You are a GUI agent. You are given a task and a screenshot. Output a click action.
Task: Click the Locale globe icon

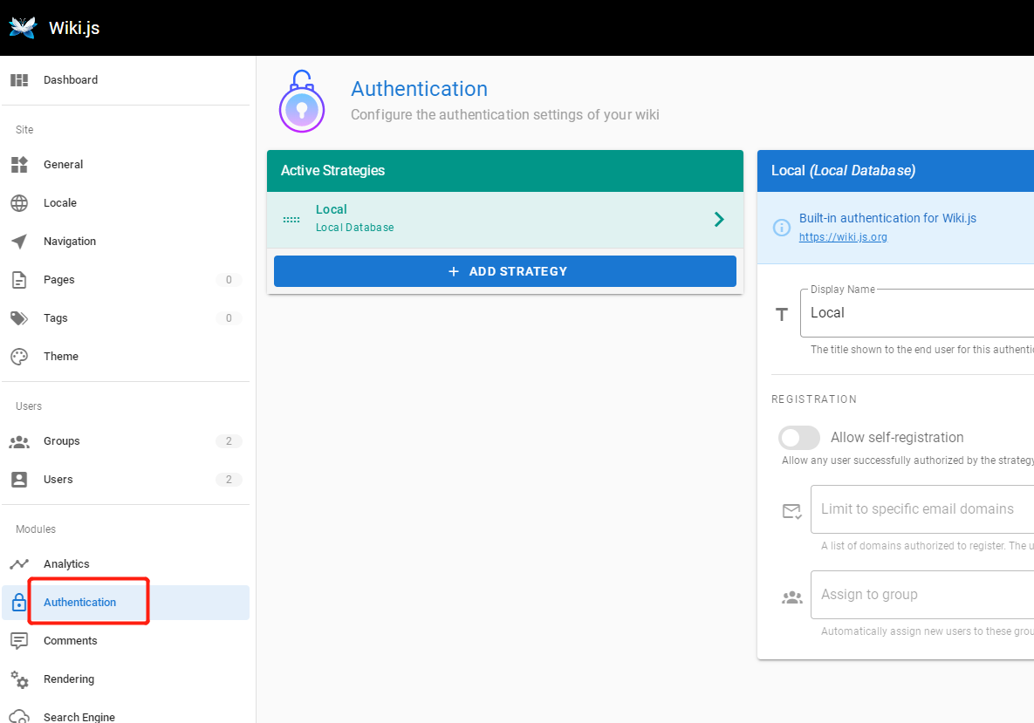[x=19, y=203]
